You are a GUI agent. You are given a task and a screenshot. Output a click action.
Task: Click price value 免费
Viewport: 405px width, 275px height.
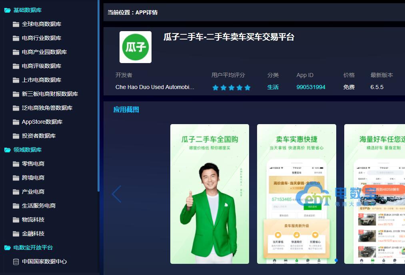(x=349, y=87)
